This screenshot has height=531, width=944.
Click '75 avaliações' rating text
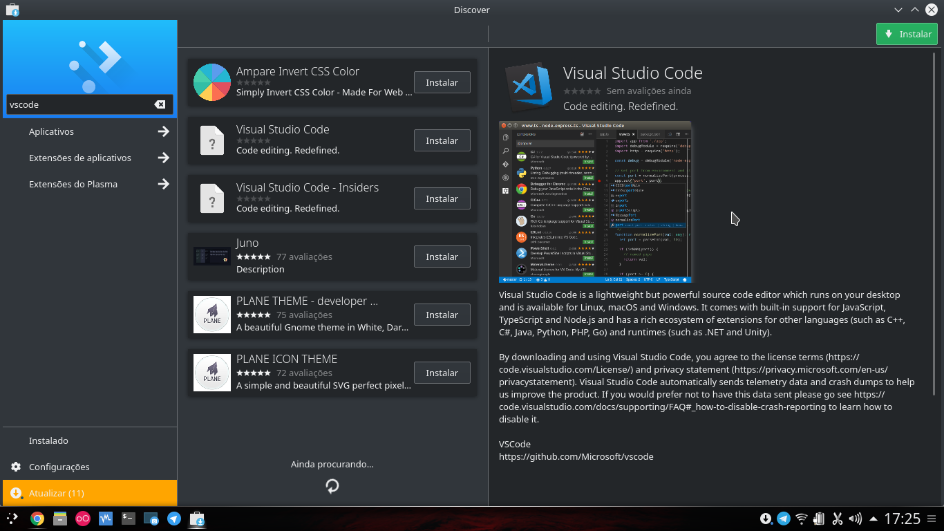point(304,315)
